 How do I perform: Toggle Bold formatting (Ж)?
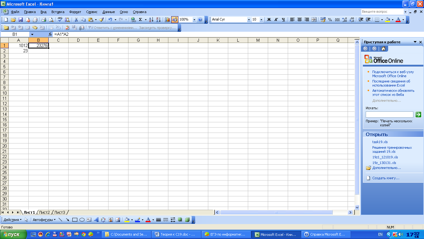pos(269,20)
